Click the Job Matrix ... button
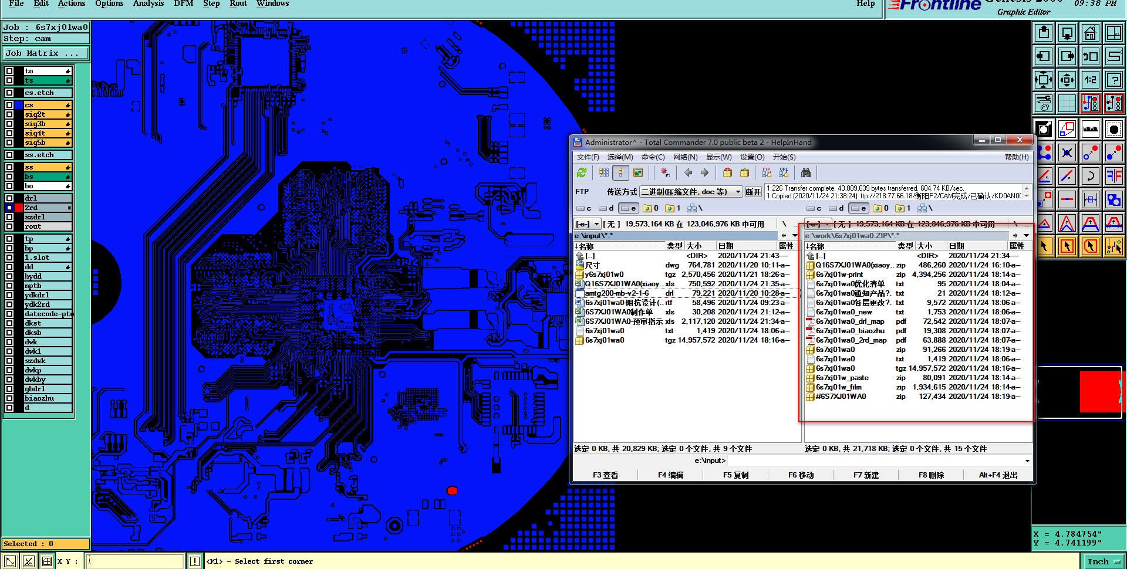This screenshot has width=1127, height=569. pos(46,53)
